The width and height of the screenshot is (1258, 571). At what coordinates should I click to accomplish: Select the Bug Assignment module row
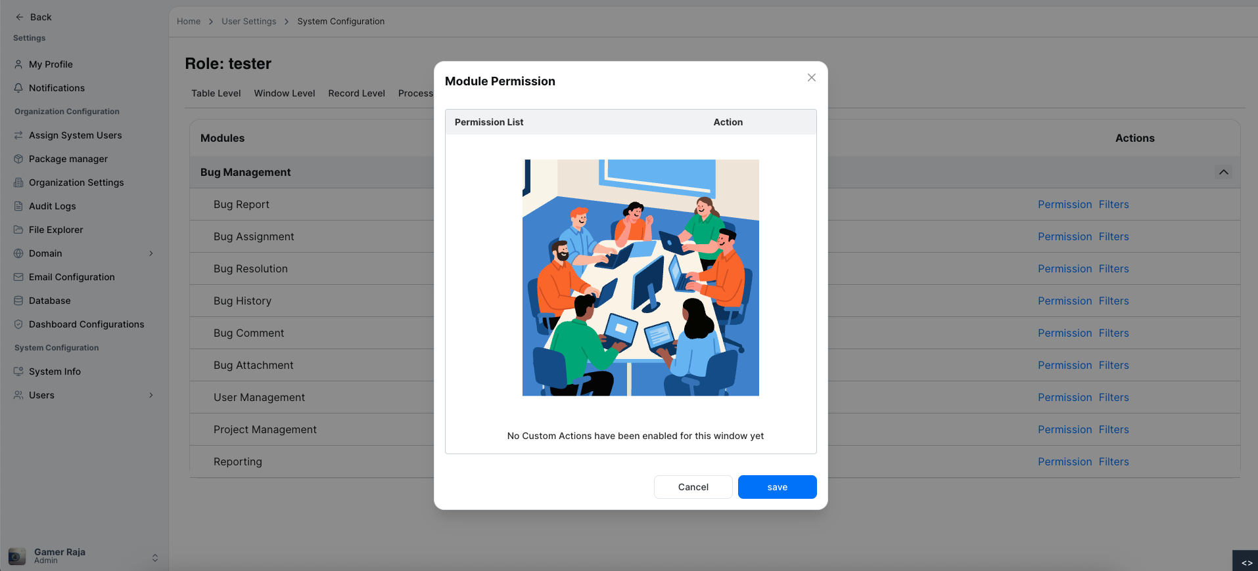coord(715,237)
